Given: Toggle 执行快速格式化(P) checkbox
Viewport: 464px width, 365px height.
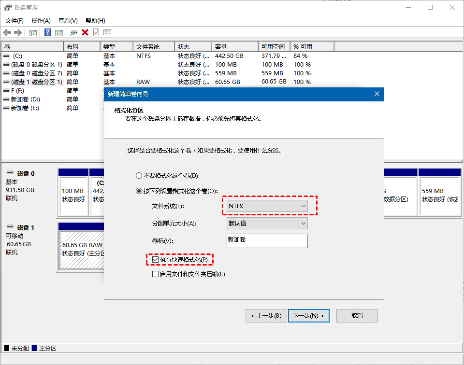Looking at the screenshot, I should tap(155, 259).
